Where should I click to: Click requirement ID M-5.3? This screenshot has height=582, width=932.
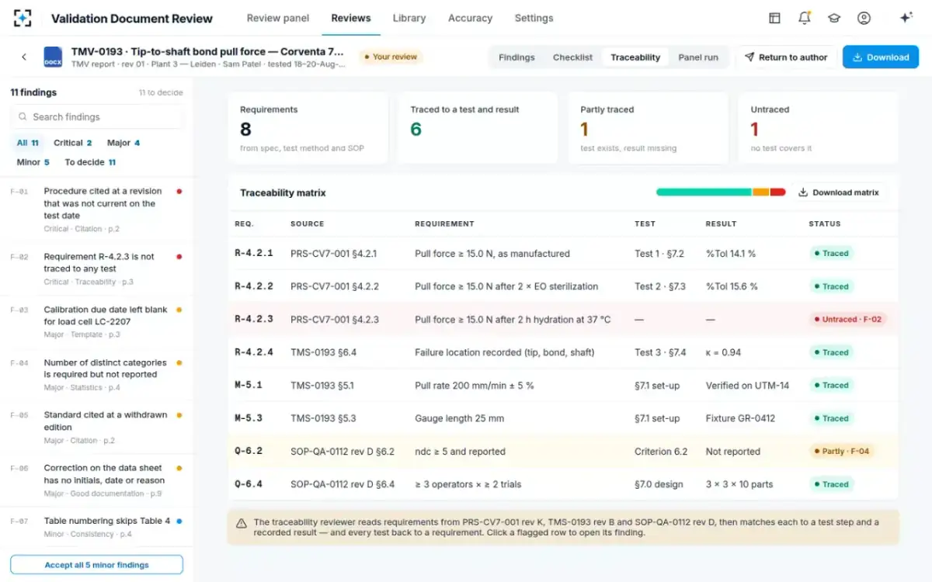click(249, 418)
